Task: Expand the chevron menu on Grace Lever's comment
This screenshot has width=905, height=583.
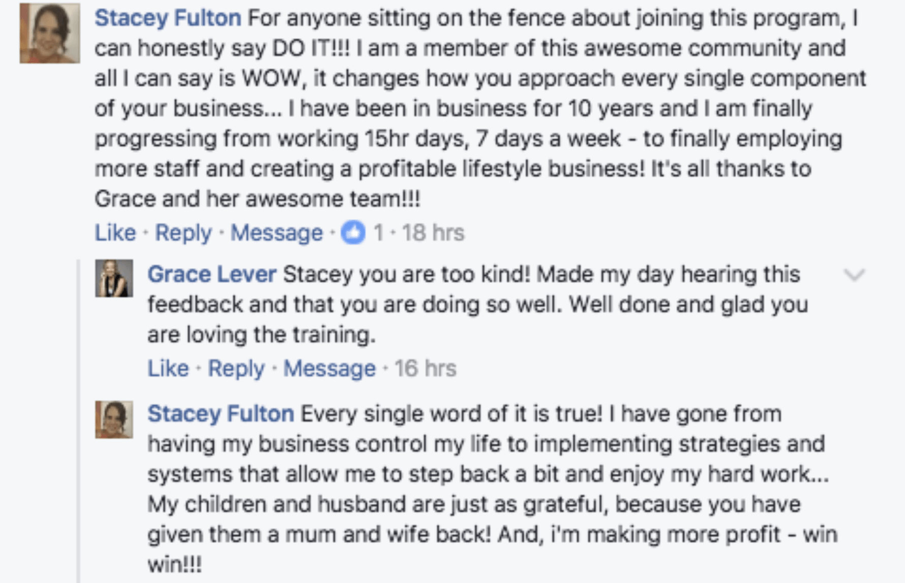Action: pos(854,275)
